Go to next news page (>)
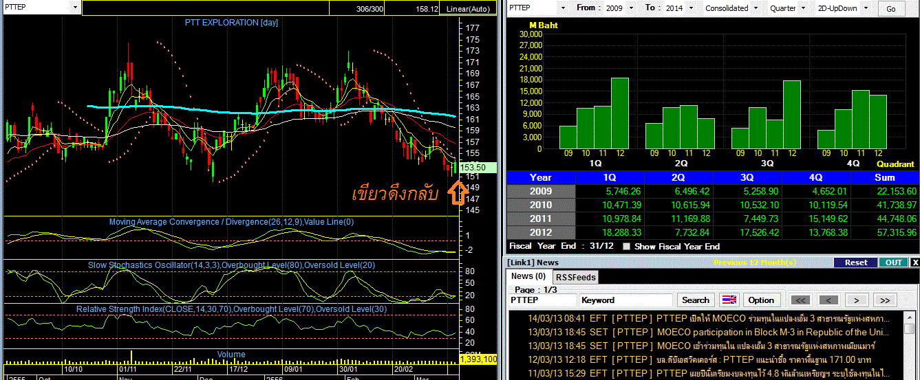Viewport: 920px width, 380px height. 856,300
